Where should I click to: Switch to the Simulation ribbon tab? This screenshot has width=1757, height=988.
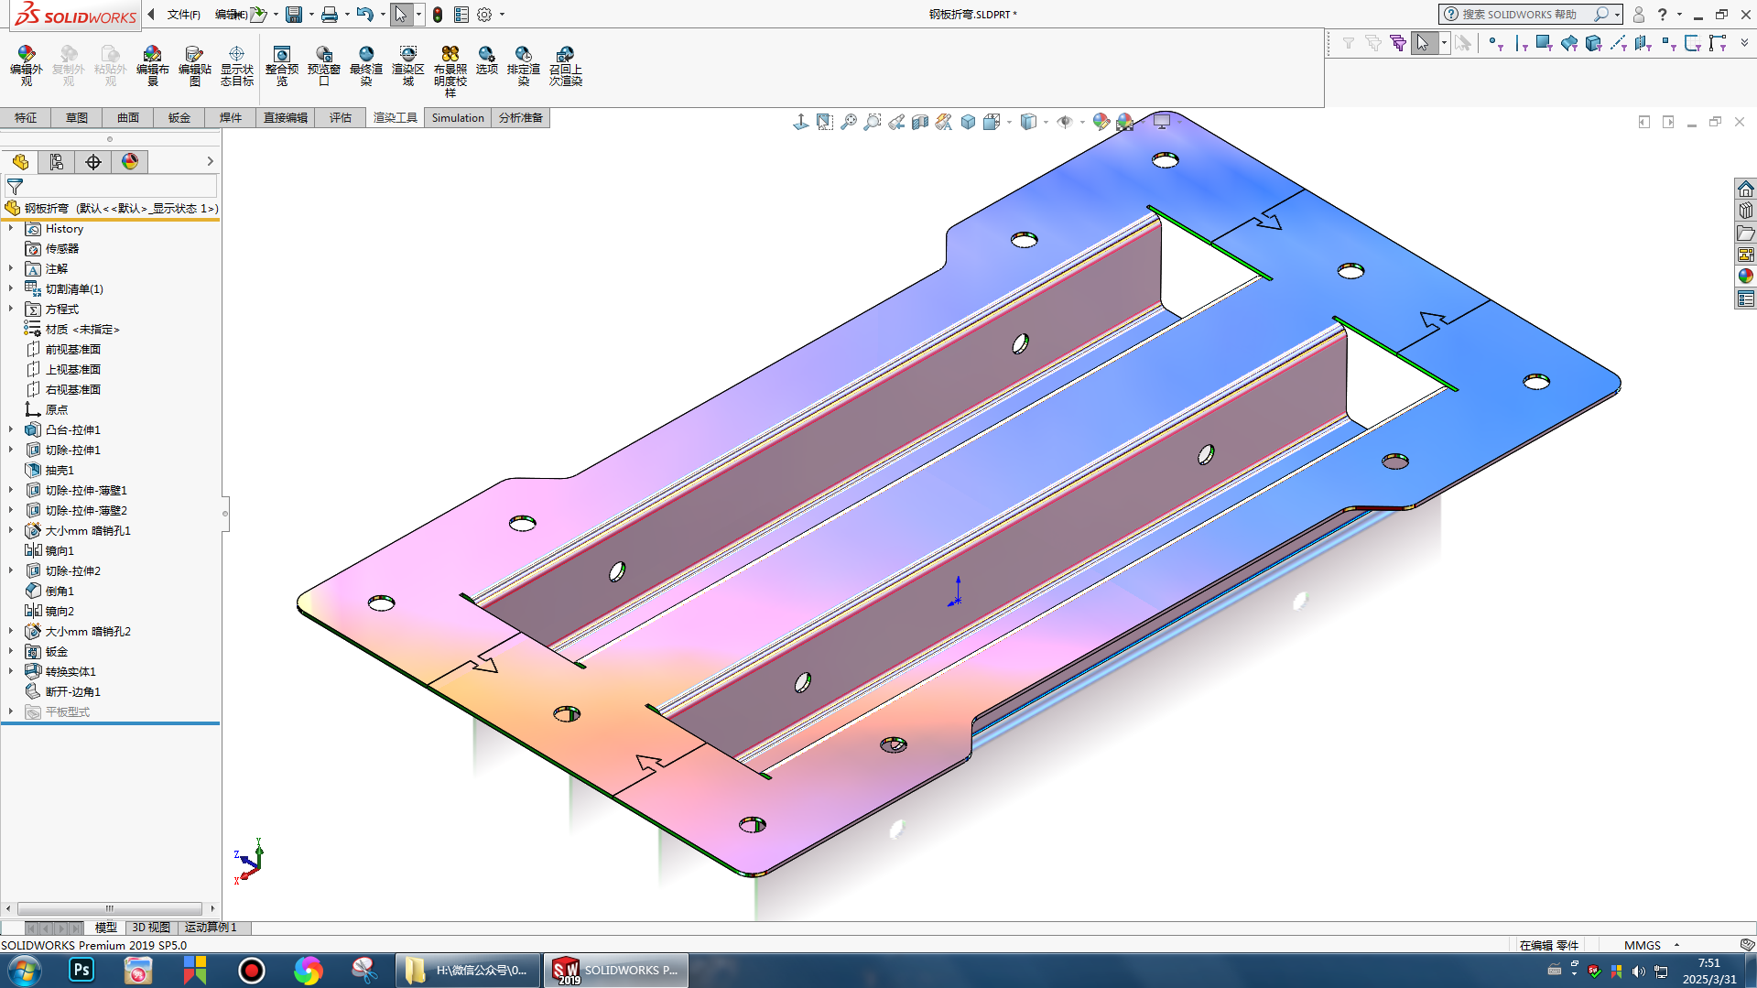pos(458,117)
